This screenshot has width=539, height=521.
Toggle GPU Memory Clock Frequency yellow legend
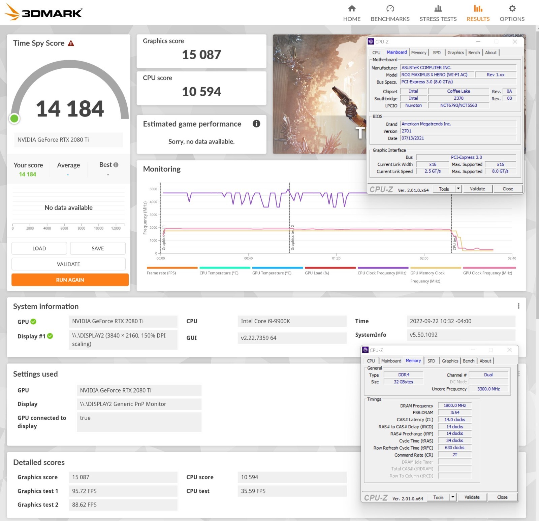[x=436, y=275]
